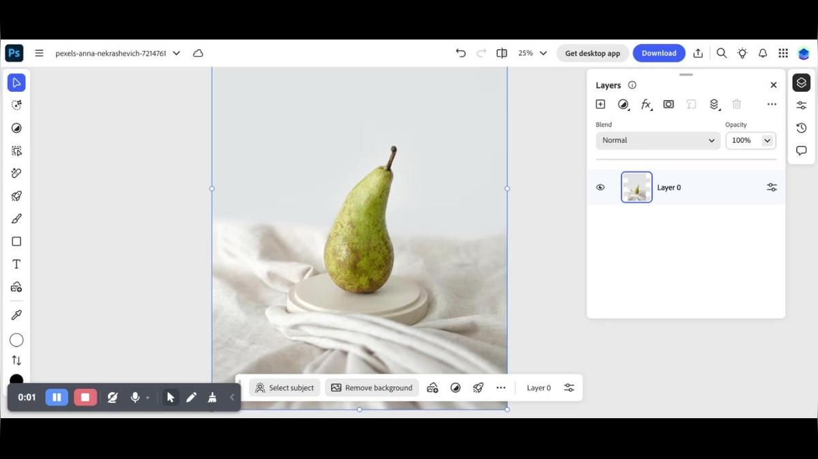
Task: Toggle the Layers panel button
Action: click(x=801, y=82)
